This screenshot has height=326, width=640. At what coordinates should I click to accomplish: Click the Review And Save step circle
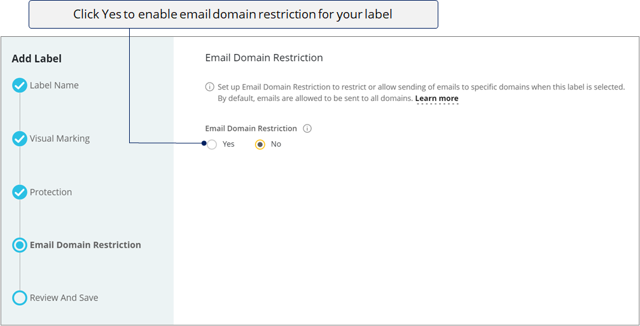tap(19, 298)
